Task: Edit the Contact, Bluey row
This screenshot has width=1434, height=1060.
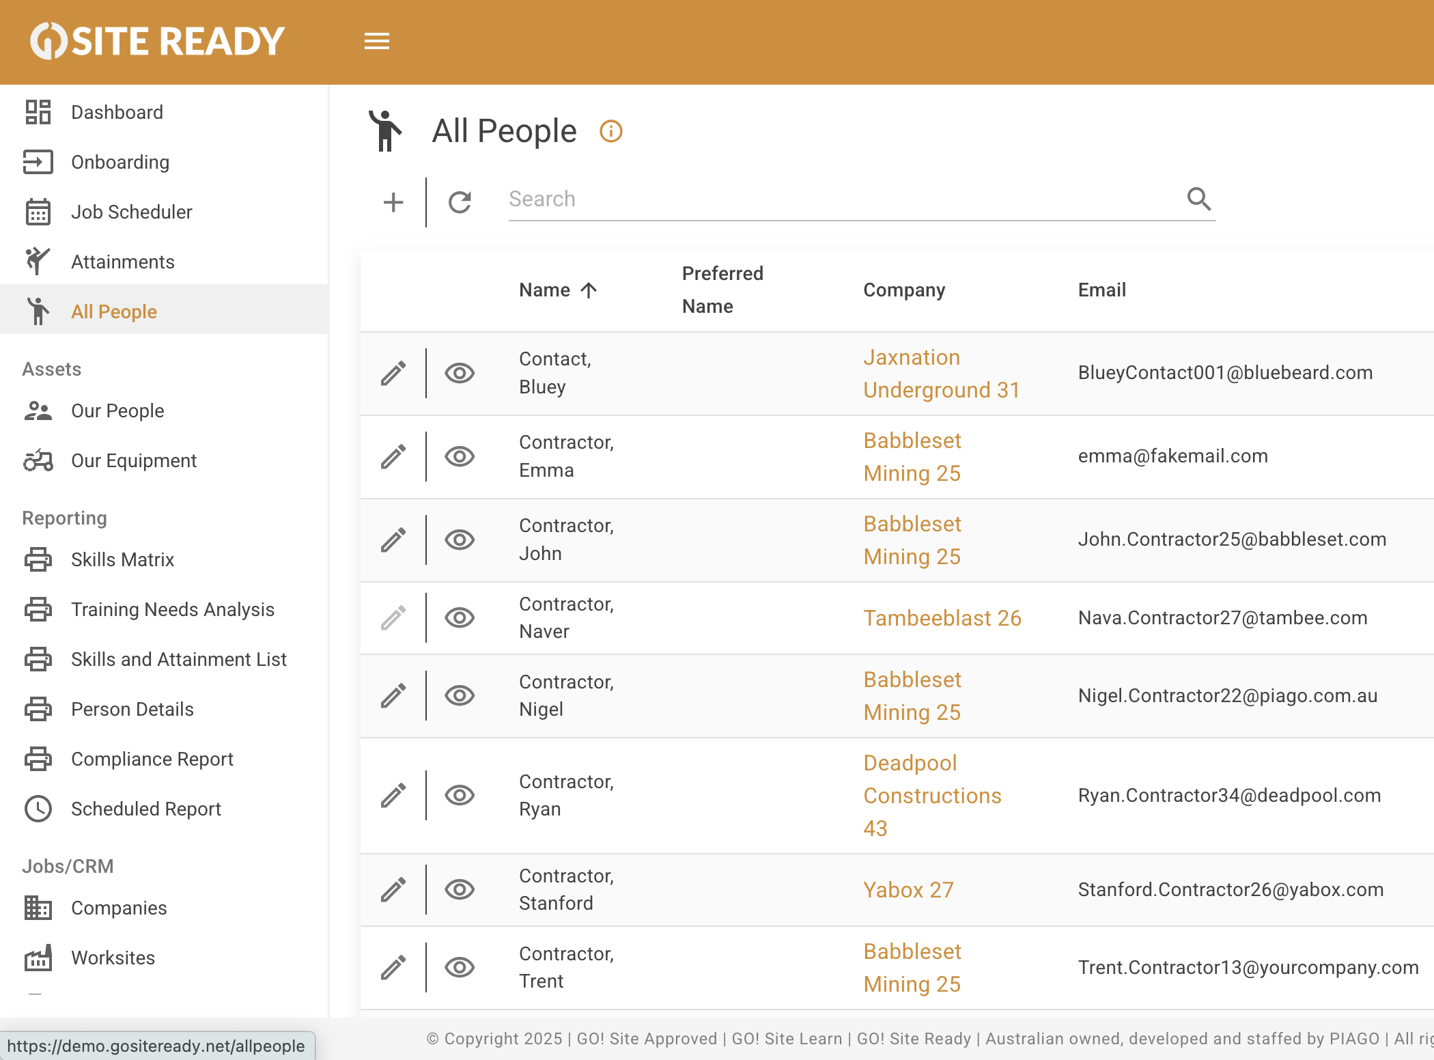Action: click(393, 373)
